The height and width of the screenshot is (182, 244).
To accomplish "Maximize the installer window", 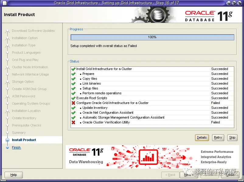I will click(234, 3).
